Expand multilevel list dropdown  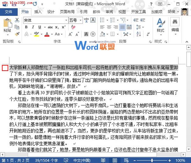point(128,20)
